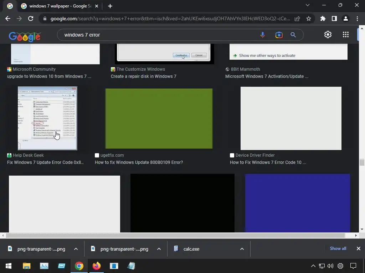Viewport: 365px width, 273px height.
Task: Open the tab search chevron
Action: coord(308,5)
